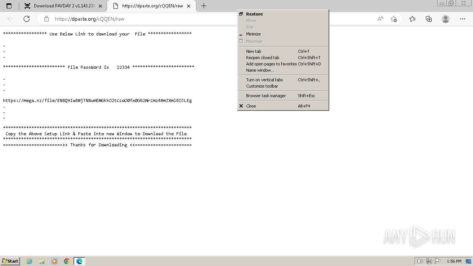This screenshot has height=266, width=473.
Task: Choose Minimize in the window menu
Action: point(283,34)
